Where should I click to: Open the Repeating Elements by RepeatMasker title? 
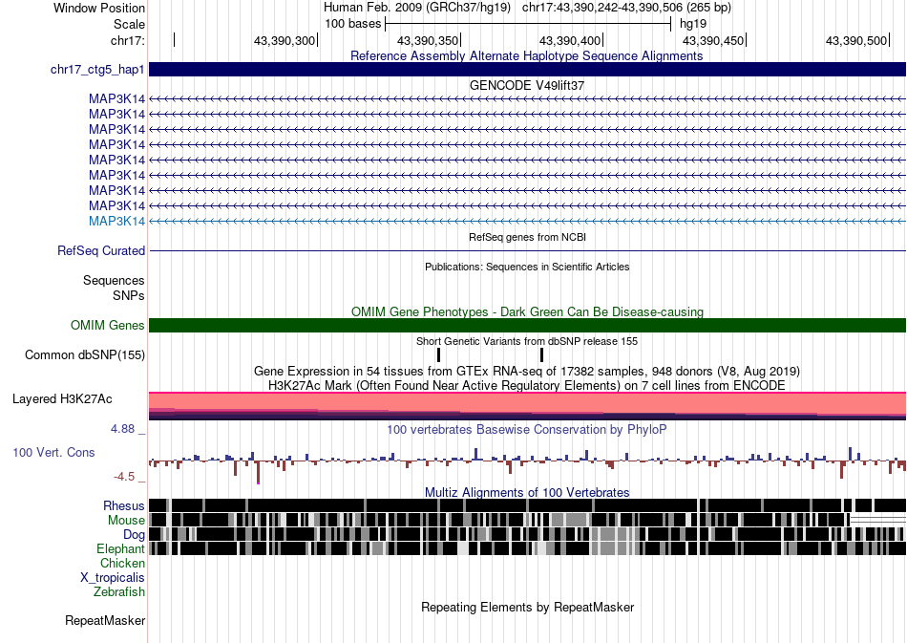[528, 608]
